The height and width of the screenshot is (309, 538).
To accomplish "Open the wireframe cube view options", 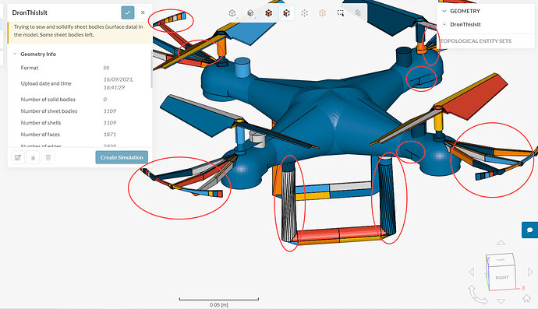I will 232,13.
